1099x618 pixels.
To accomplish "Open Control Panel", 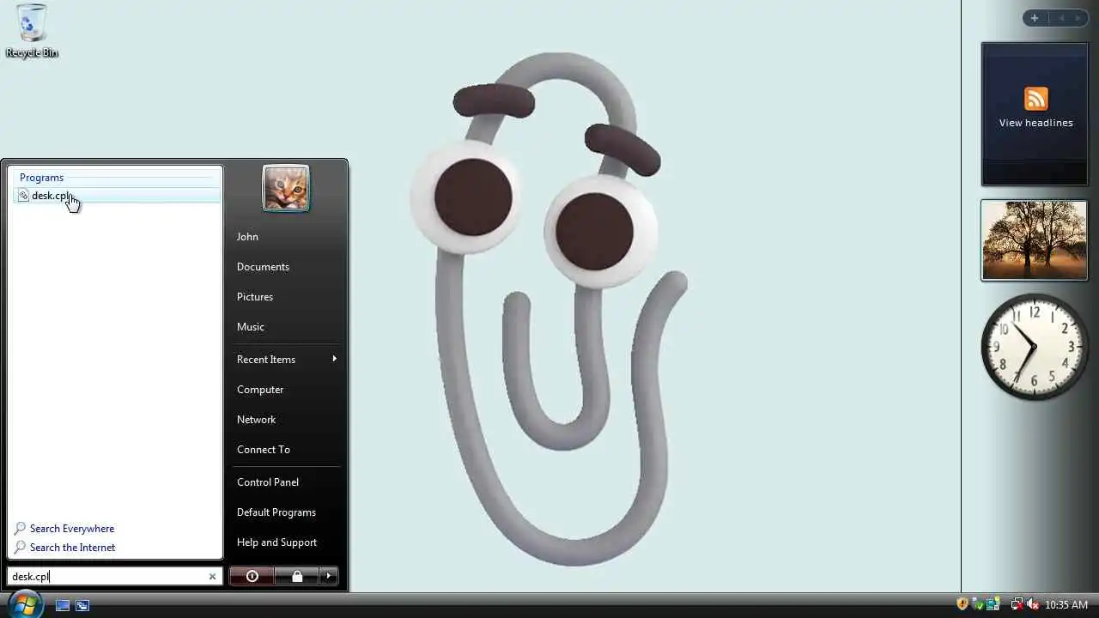I will [x=268, y=482].
